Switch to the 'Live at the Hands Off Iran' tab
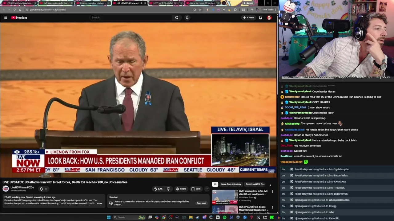Image resolution: width=394 pixels, height=221 pixels. pos(203,3)
